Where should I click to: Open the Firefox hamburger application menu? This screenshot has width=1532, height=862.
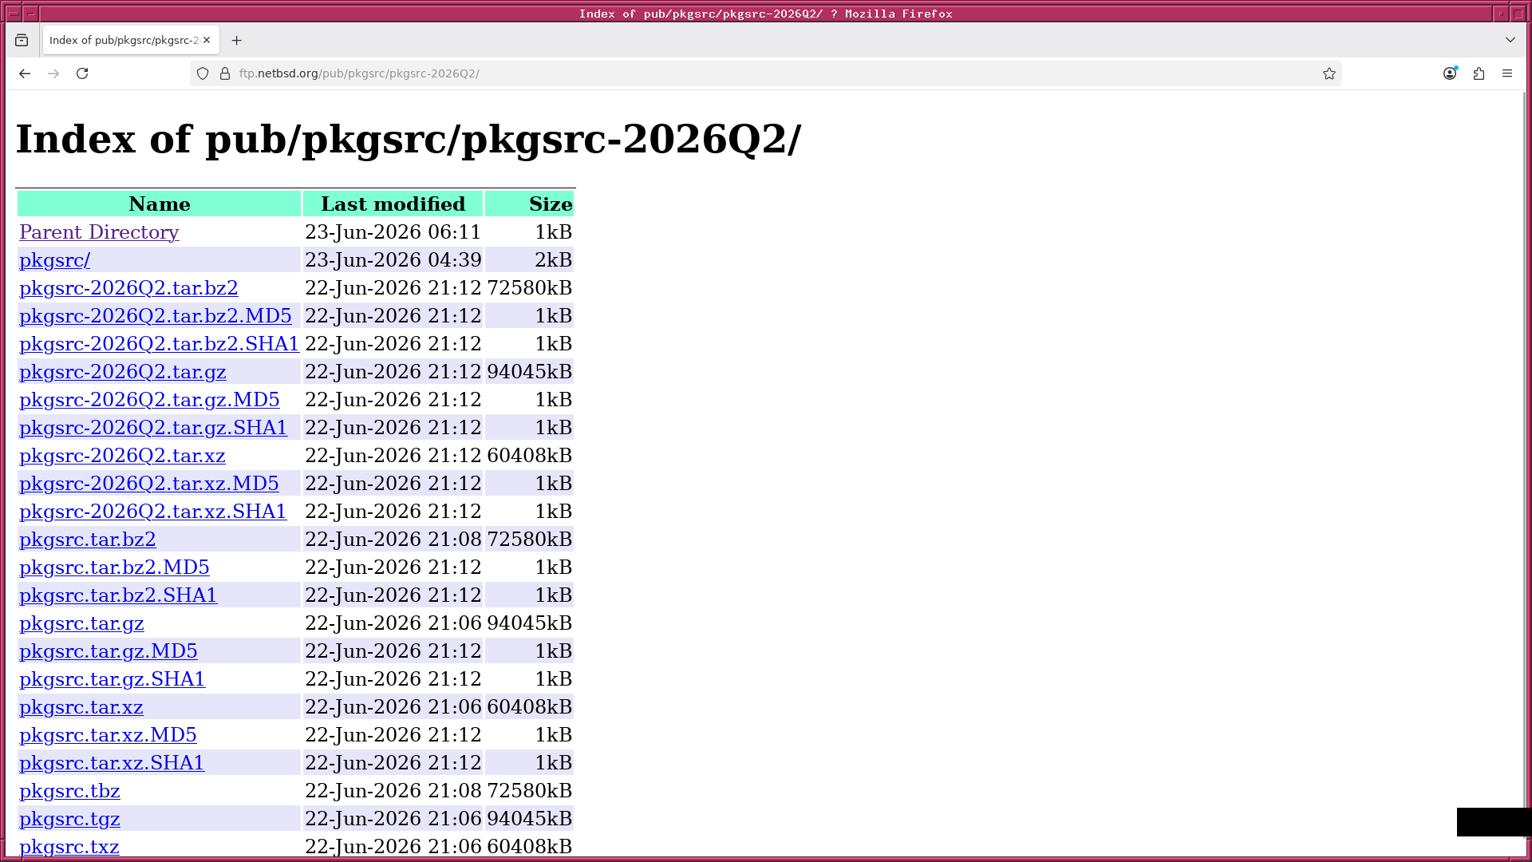click(x=1507, y=73)
